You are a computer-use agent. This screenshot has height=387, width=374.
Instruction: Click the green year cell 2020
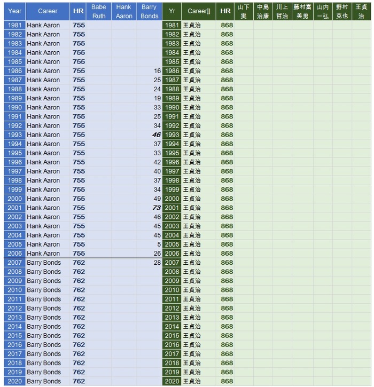172,381
